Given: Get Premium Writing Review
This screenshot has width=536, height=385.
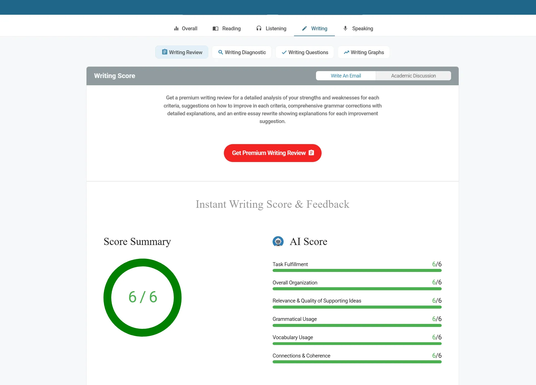Looking at the screenshot, I should pyautogui.click(x=273, y=153).
